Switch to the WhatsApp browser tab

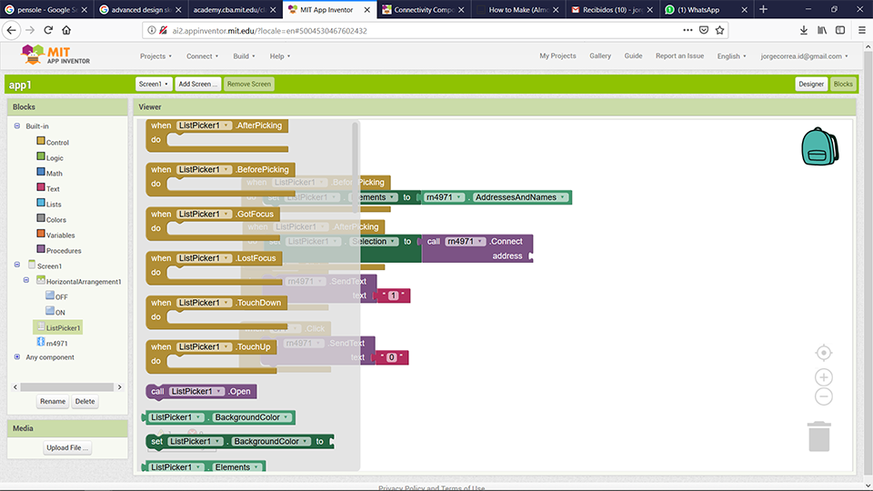[x=707, y=9]
